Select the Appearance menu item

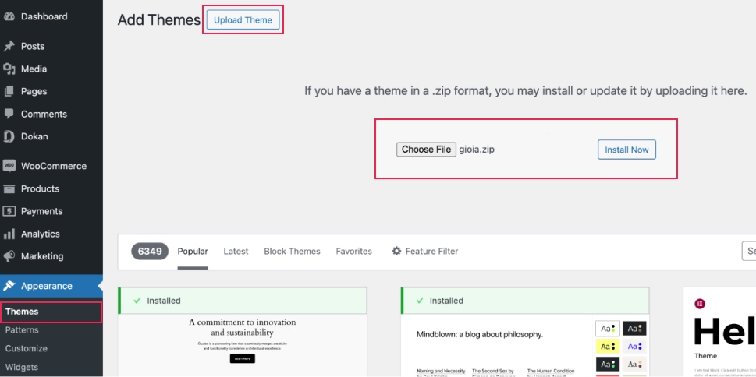pos(51,286)
